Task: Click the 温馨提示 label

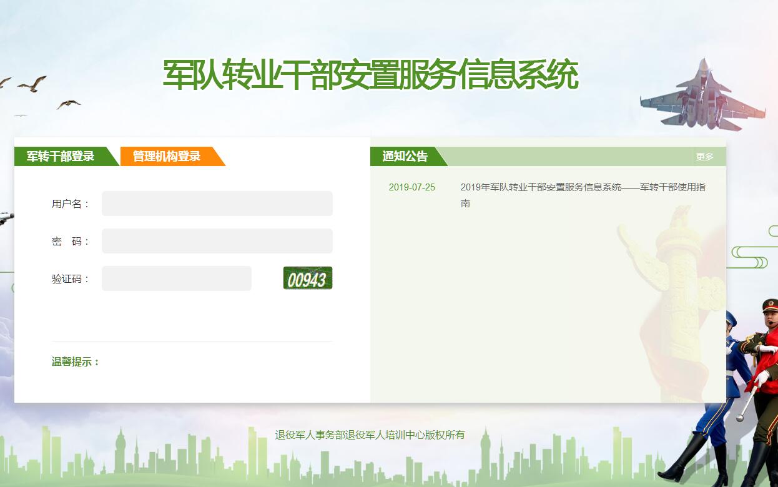Action: (76, 362)
